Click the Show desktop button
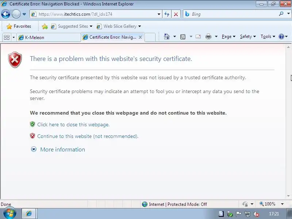The height and width of the screenshot is (219, 292). point(289,214)
